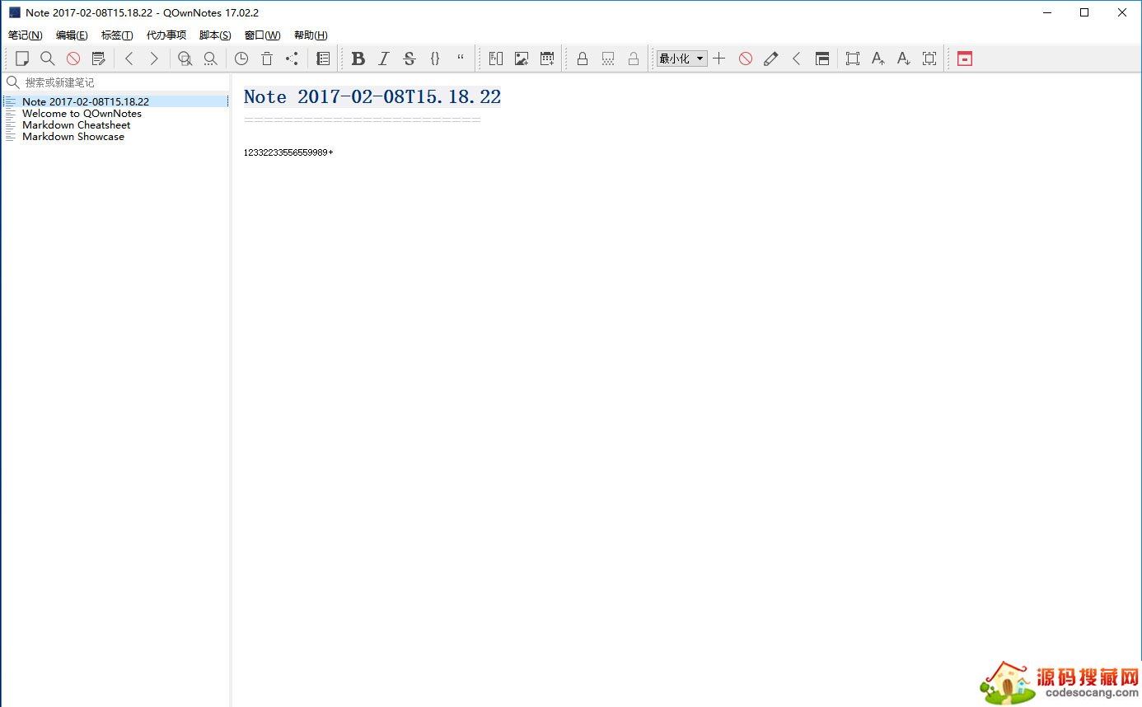Toggle distraction free mode icon

[853, 59]
